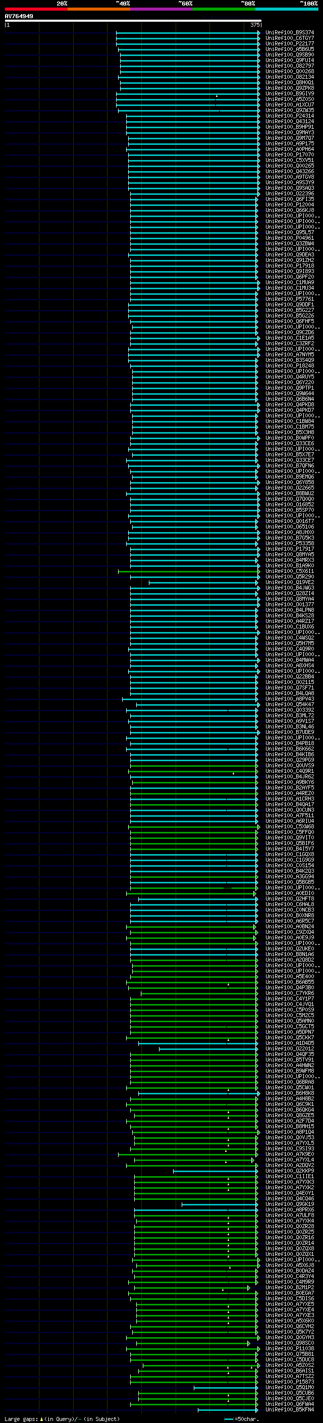Click the purple ~60% identity color segment
Image resolution: width=323 pixels, height=1423 pixels.
click(x=162, y=9)
